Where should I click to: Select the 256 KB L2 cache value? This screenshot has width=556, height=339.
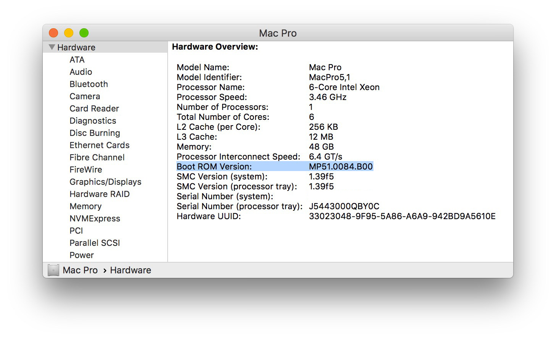323,127
